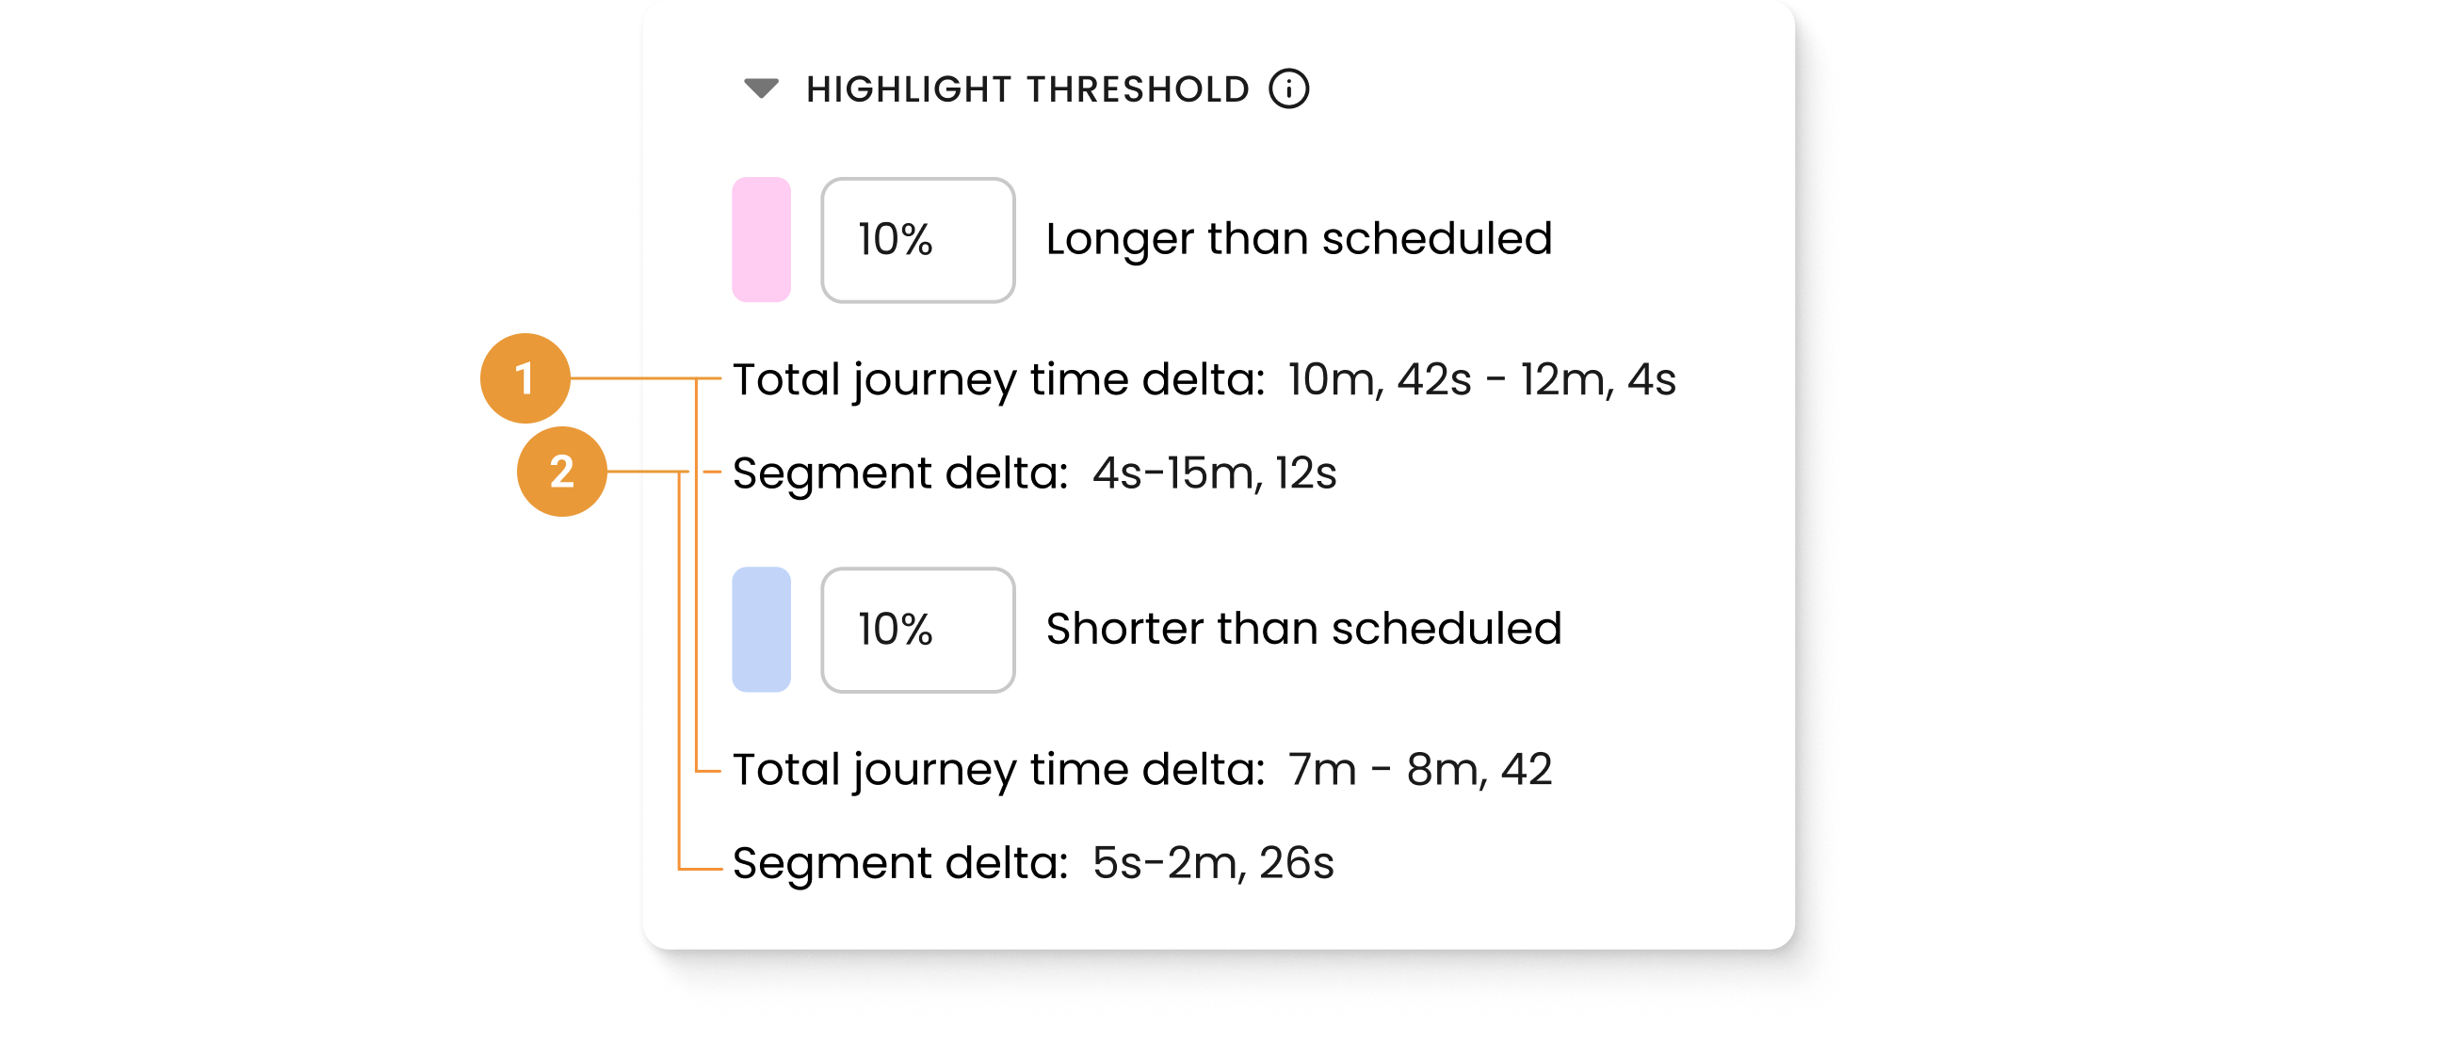Collapse the Highlight Threshold section triangle
The height and width of the screenshot is (1041, 2441).
pos(761,89)
